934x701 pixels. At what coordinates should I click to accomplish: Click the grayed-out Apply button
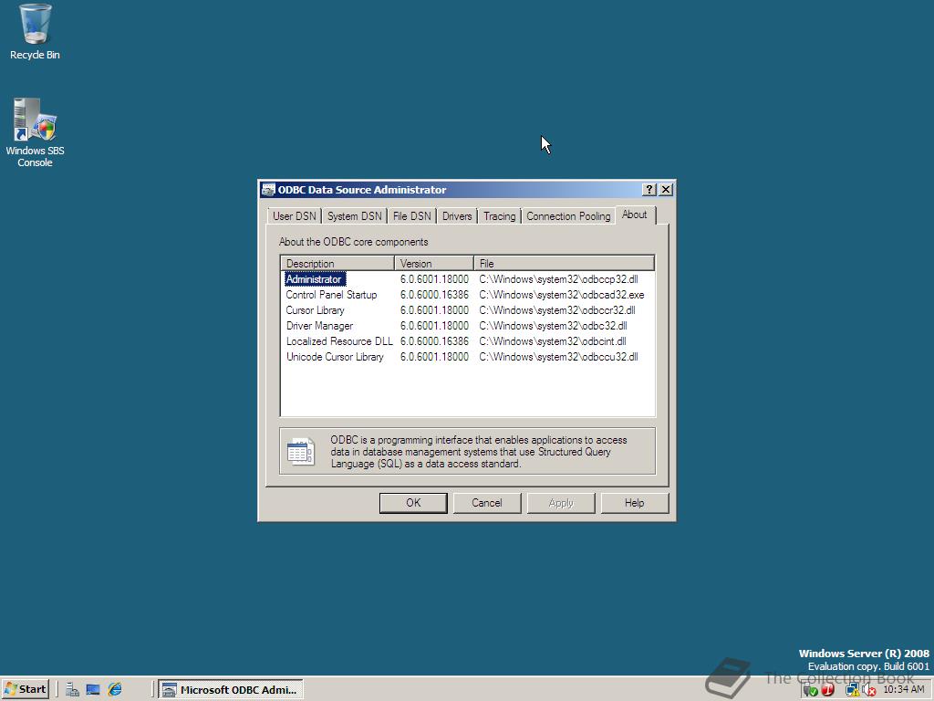point(561,503)
